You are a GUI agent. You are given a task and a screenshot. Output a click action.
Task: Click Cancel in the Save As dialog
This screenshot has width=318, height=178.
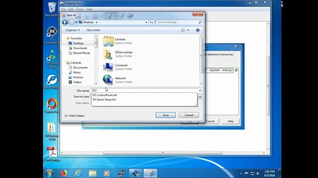coord(189,115)
